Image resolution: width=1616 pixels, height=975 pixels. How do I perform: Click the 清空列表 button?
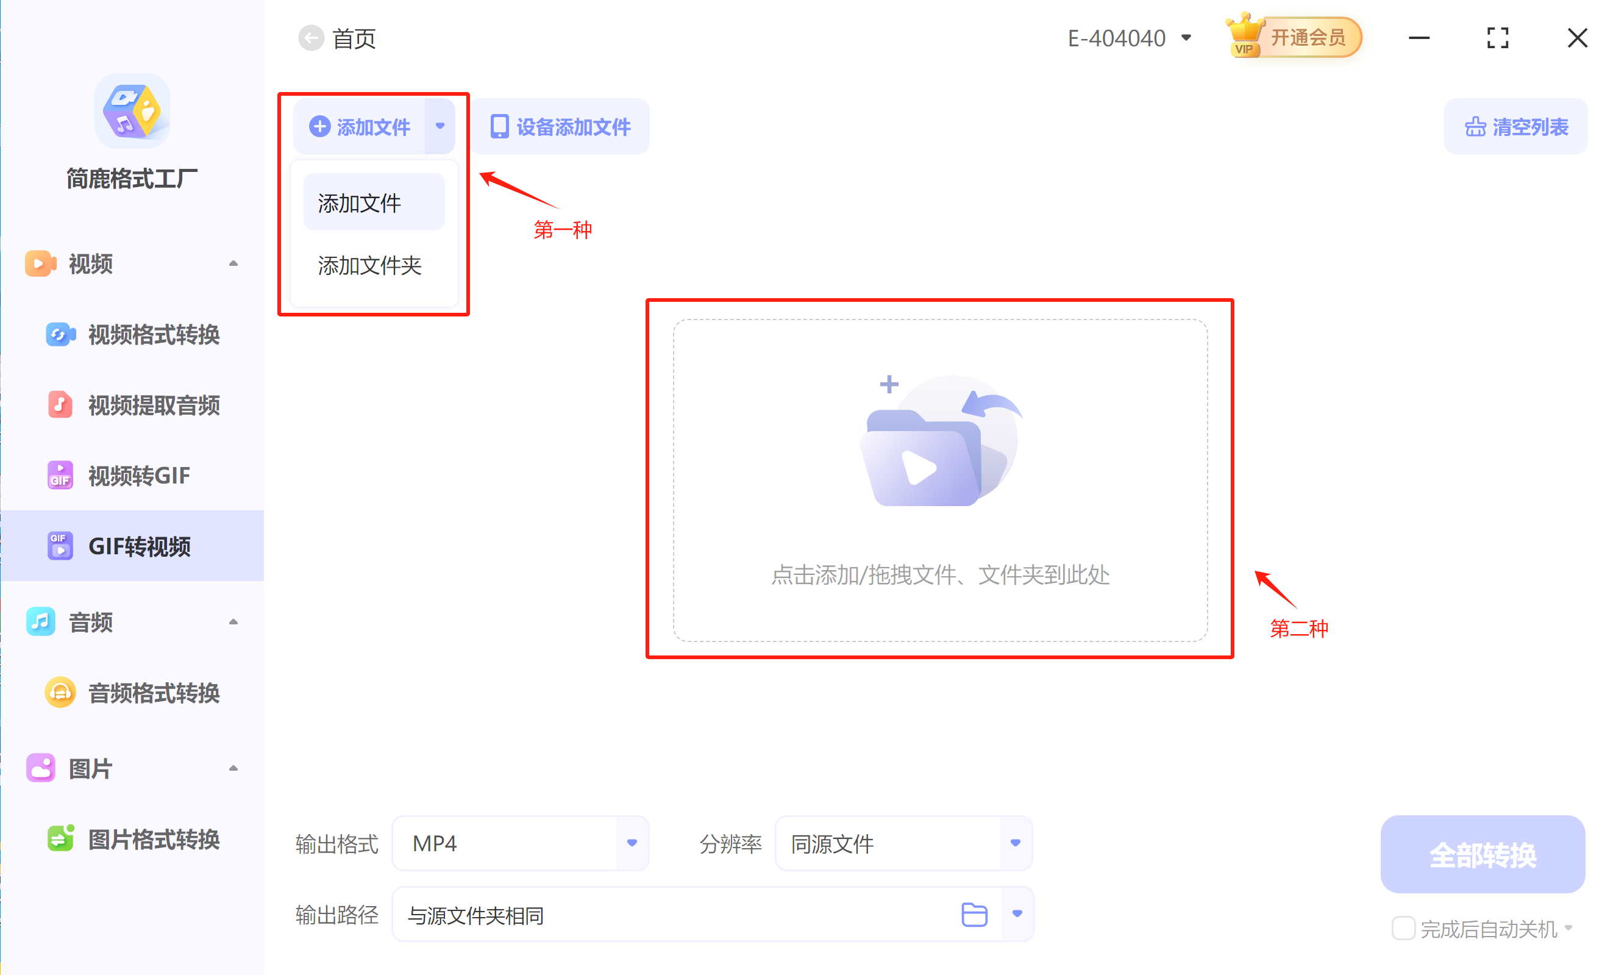click(1515, 127)
